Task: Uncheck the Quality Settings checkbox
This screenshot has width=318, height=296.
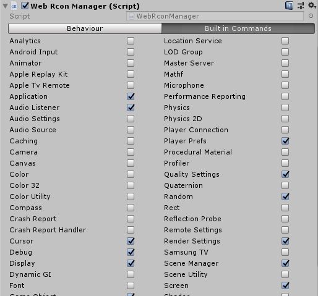Action: (x=285, y=174)
